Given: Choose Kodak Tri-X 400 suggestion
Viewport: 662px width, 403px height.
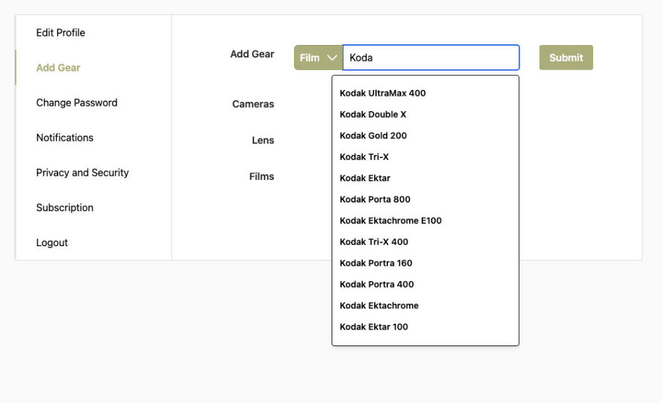Looking at the screenshot, I should [373, 242].
